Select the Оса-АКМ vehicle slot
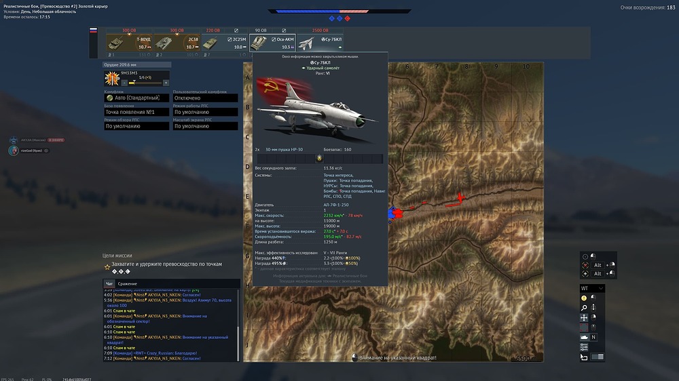The width and height of the screenshot is (679, 381). click(272, 43)
